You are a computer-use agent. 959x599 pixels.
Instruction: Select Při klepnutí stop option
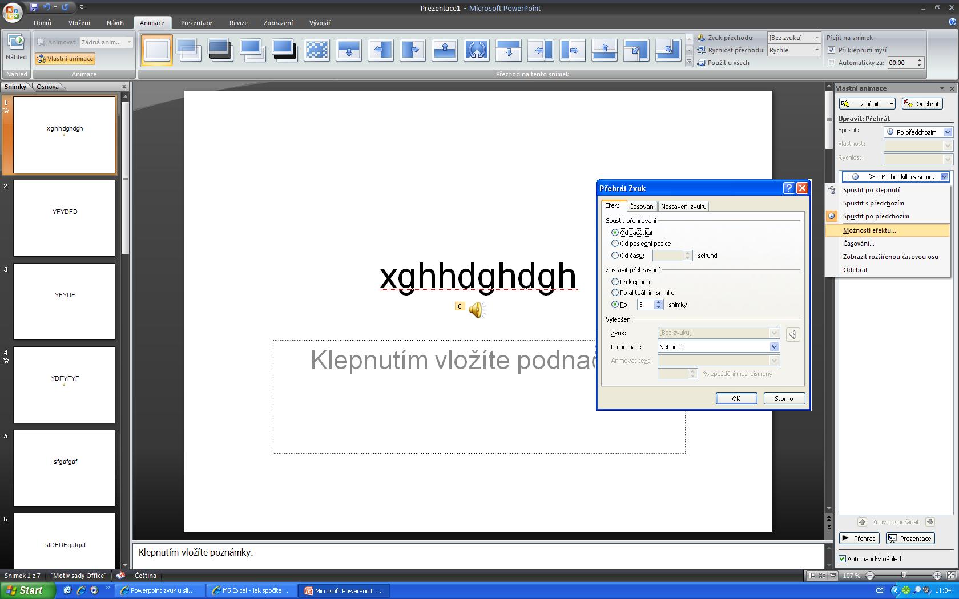[x=615, y=282]
